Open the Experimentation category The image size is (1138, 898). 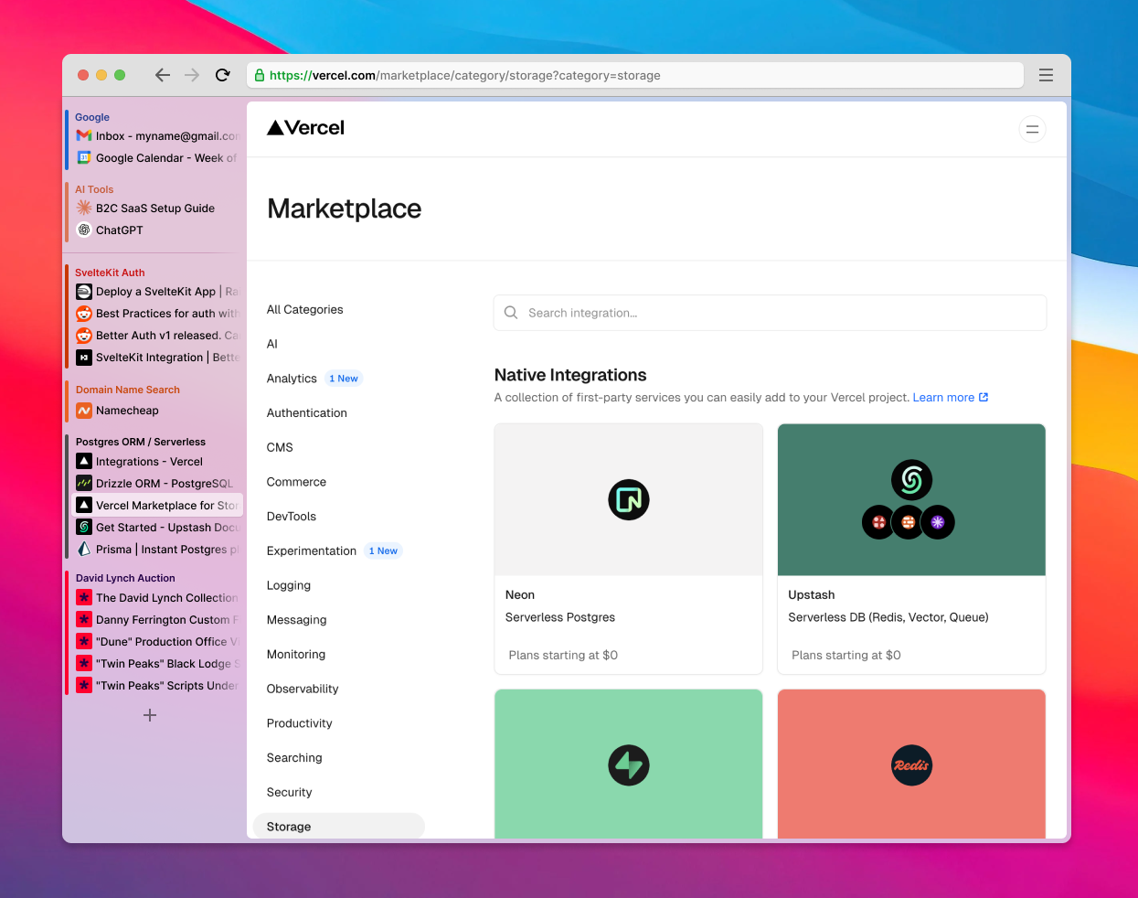(x=312, y=551)
